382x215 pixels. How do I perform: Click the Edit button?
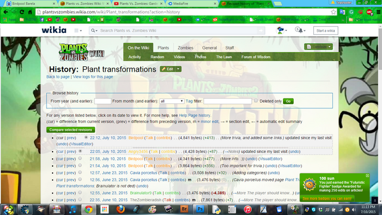point(168,69)
